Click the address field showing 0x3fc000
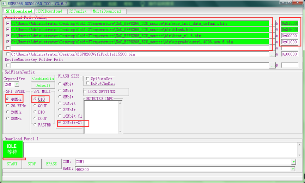The height and width of the screenshot is (183, 305). (x=289, y=24)
